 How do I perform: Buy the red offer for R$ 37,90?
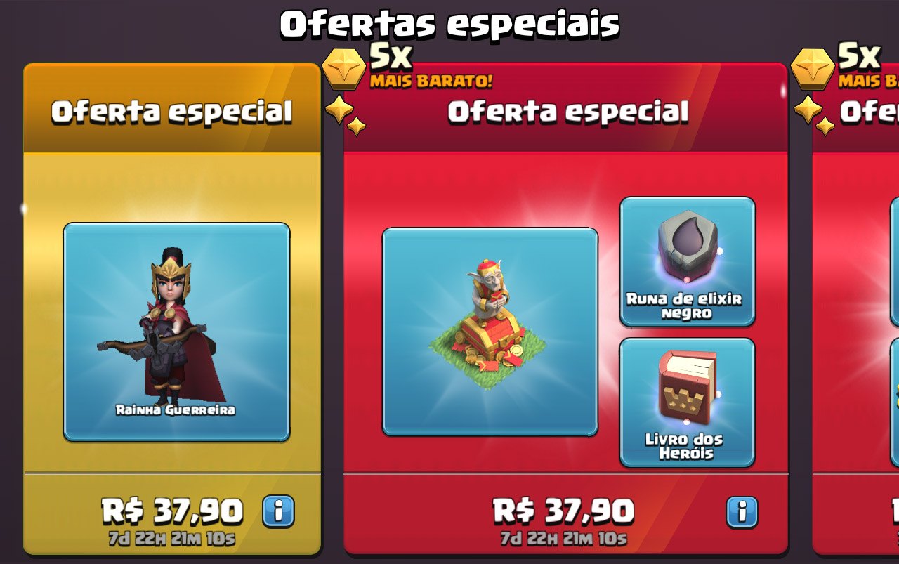point(563,511)
